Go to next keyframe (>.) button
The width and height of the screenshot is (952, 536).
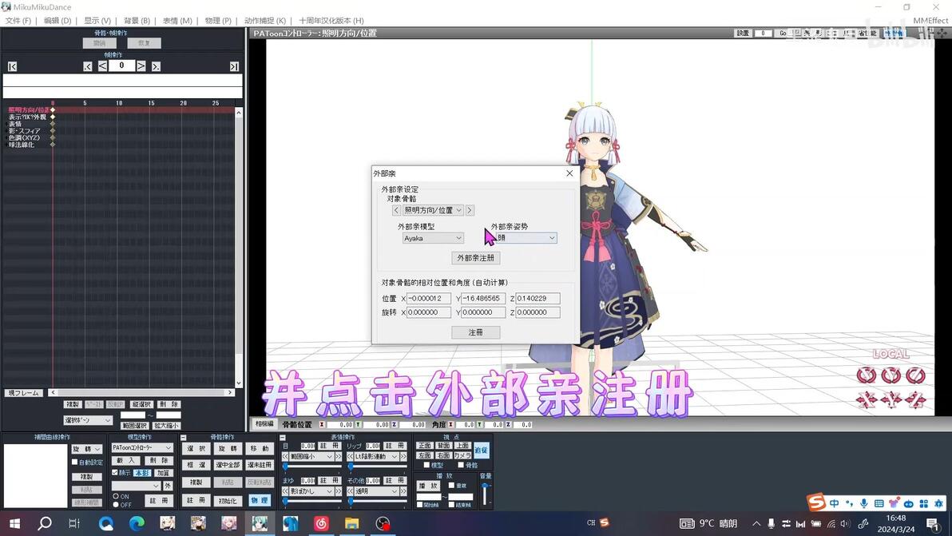pos(156,66)
